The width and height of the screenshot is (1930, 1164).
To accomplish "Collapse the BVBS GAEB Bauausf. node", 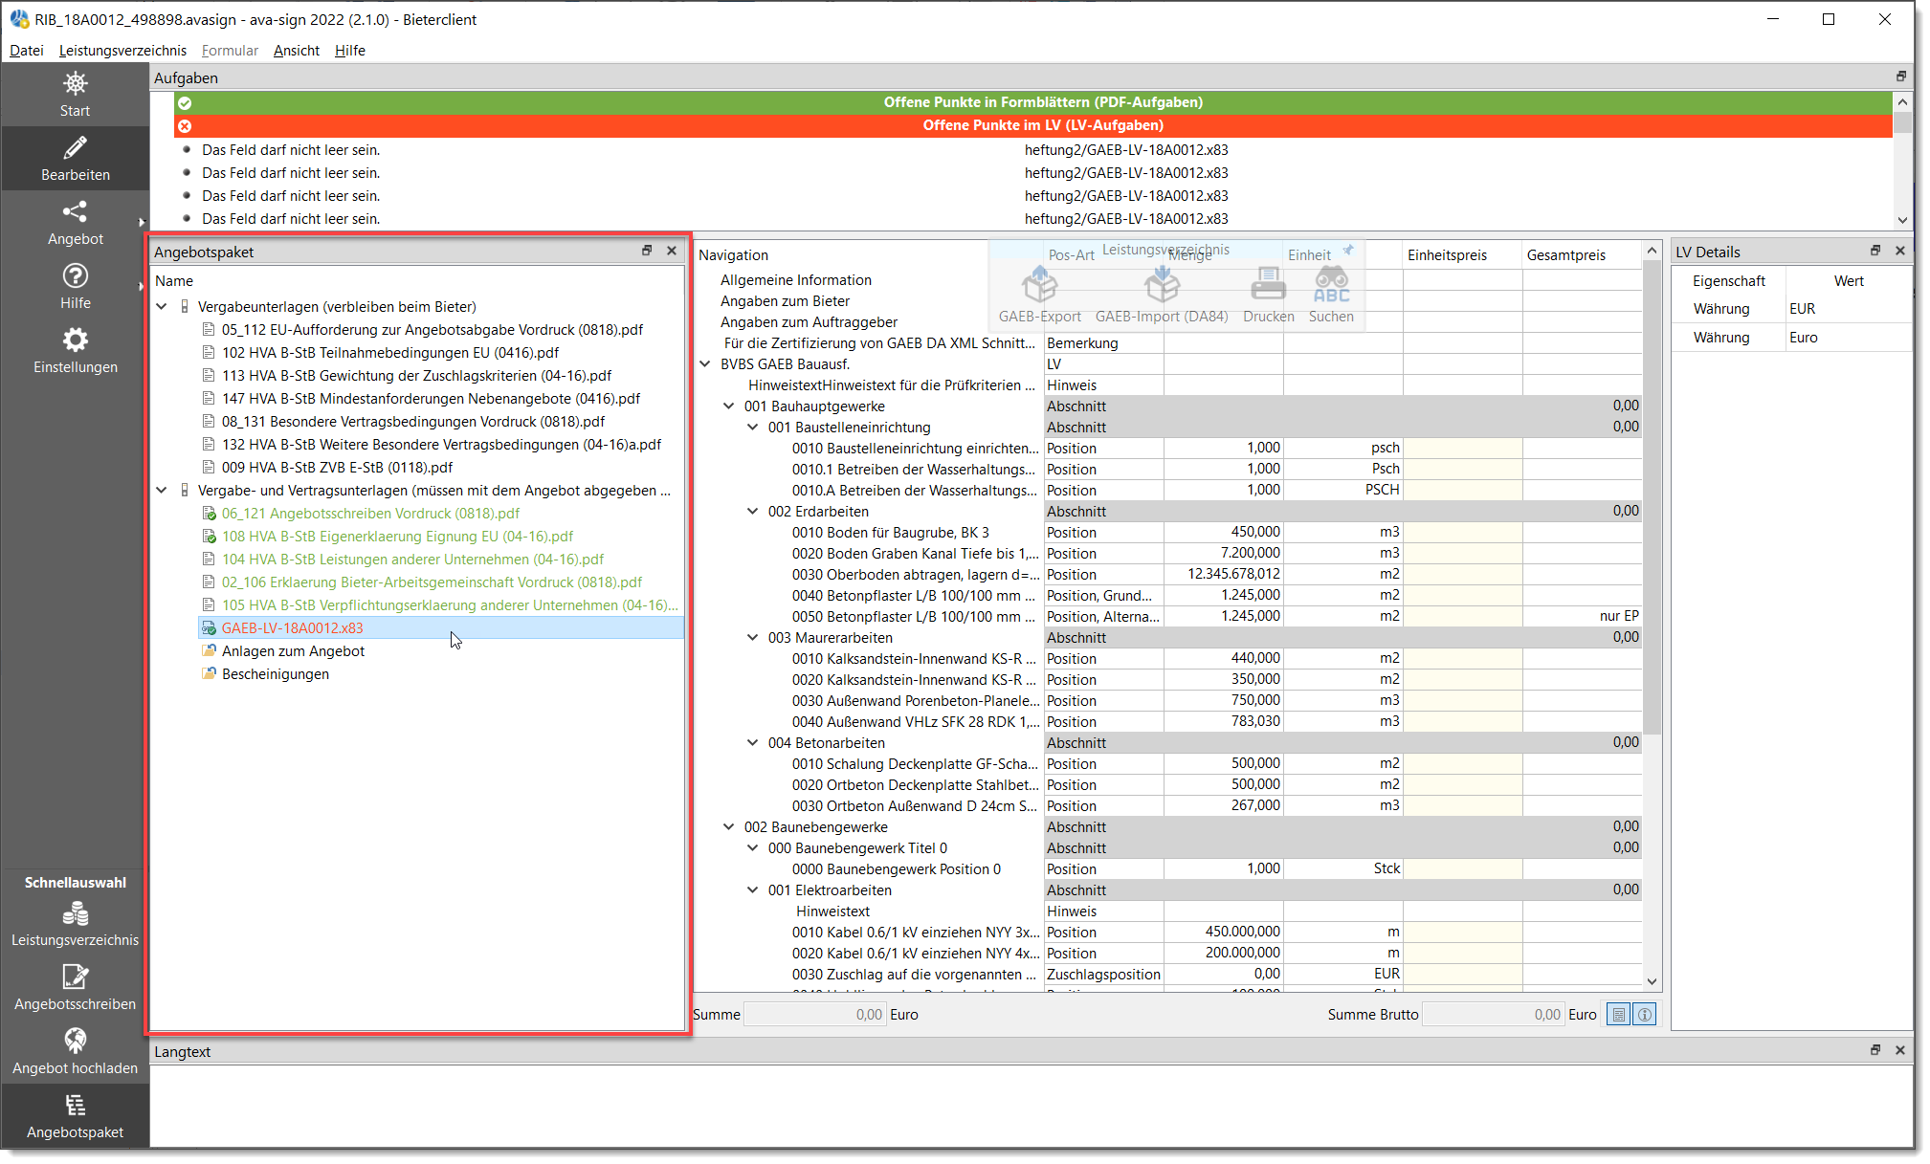I will tap(705, 364).
